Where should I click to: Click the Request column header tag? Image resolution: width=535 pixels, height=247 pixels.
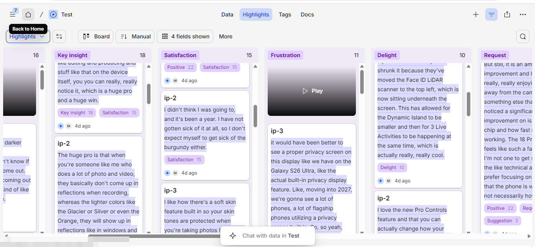coord(495,55)
